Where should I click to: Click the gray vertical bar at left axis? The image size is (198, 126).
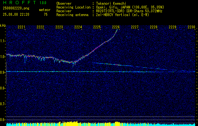6,73
